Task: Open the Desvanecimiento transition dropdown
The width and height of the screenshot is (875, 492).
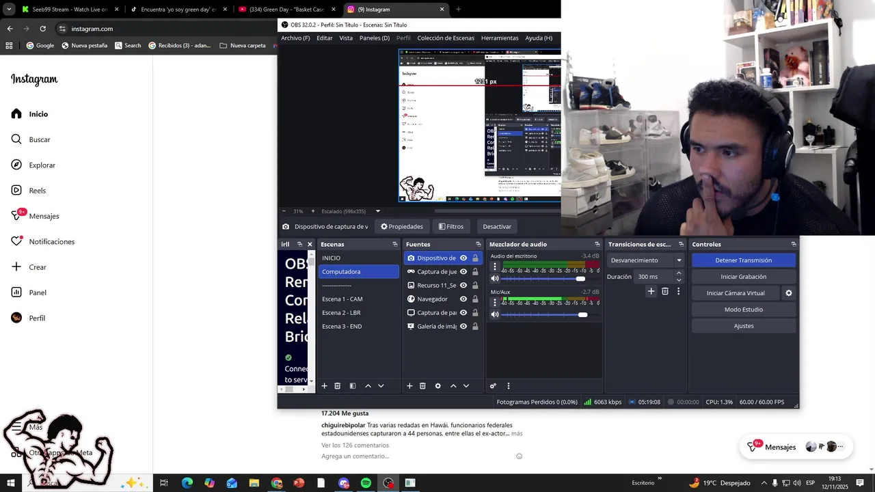Action: 645,260
